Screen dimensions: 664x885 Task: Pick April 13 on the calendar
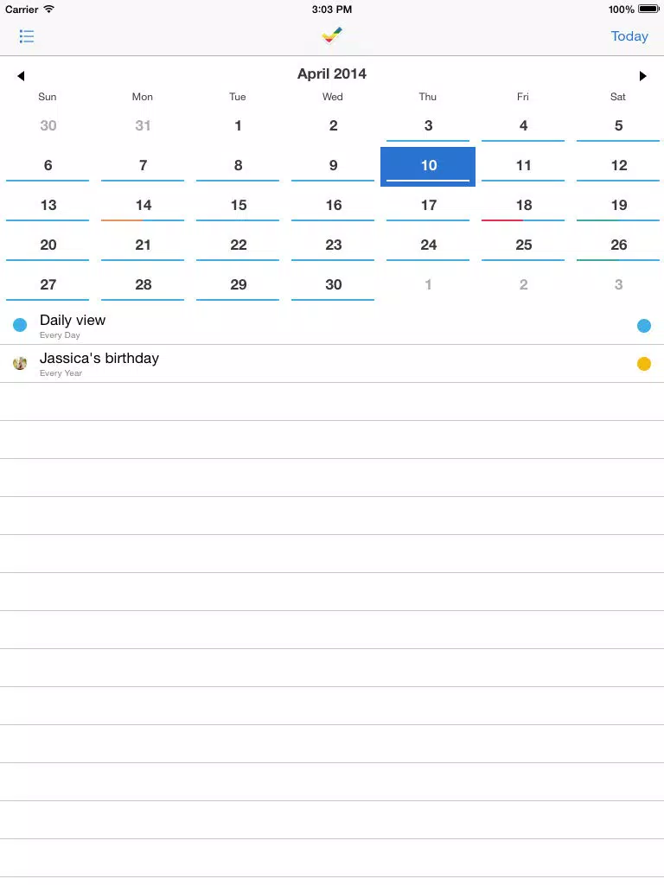[x=48, y=205]
